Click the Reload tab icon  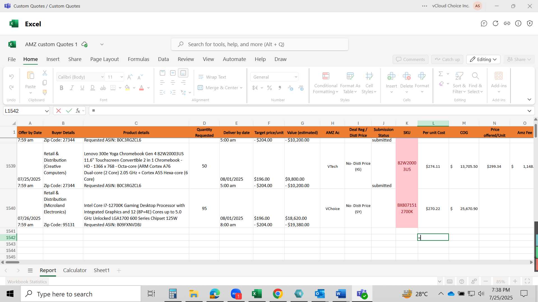[x=495, y=23]
